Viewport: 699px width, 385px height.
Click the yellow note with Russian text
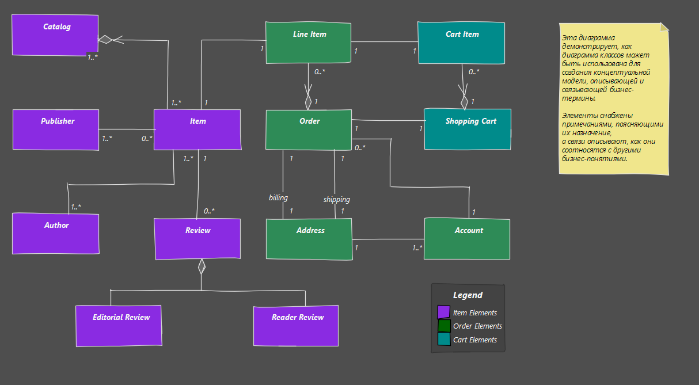[613, 98]
